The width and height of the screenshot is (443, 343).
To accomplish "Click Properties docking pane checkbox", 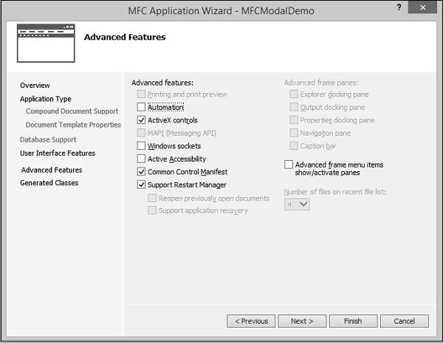I will tap(294, 120).
